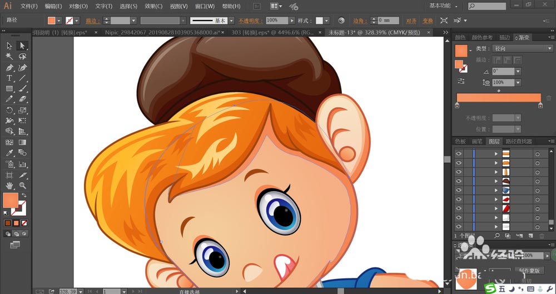Open aspect ratio dropdown next to 100%
The height and width of the screenshot is (294, 556).
pos(518,82)
